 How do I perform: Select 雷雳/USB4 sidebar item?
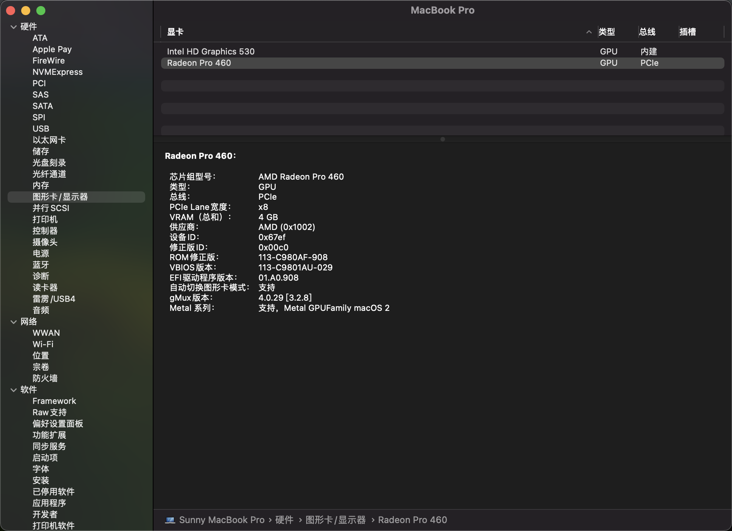54,299
